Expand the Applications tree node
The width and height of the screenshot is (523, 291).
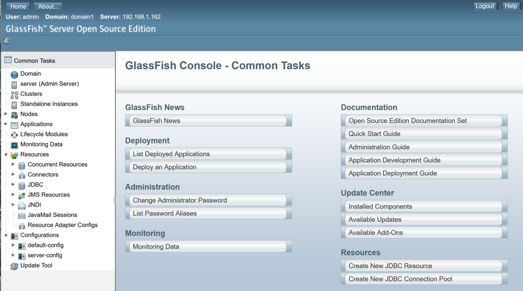click(x=5, y=124)
